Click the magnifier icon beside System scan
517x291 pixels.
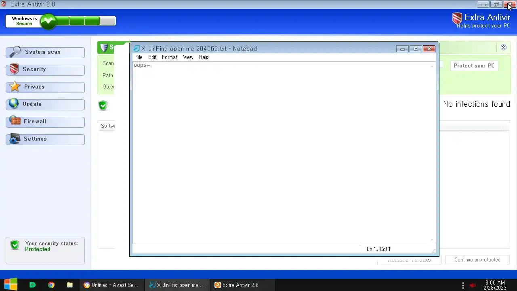click(15, 52)
